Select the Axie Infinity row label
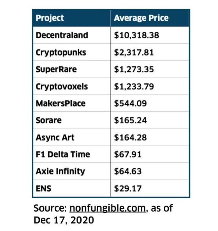This screenshot has width=218, height=231. pos(60,171)
